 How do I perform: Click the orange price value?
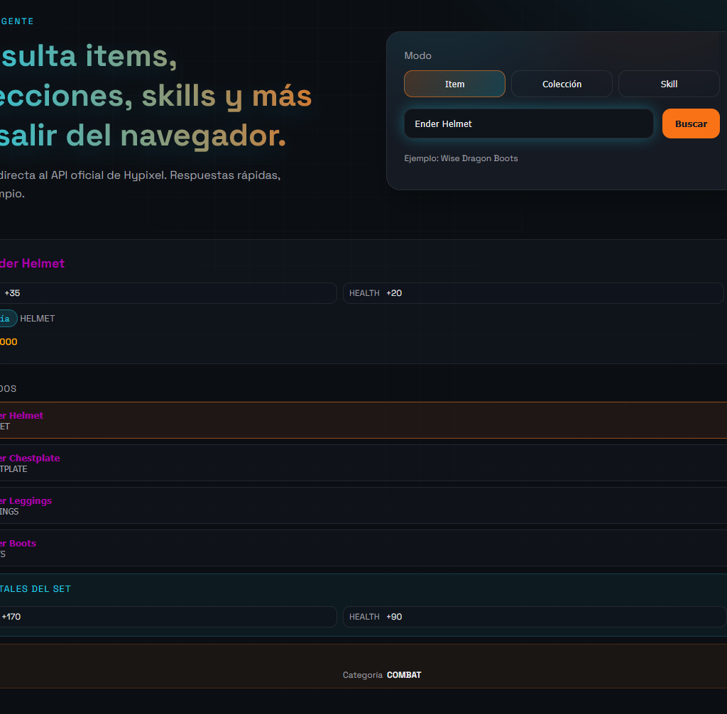click(9, 341)
